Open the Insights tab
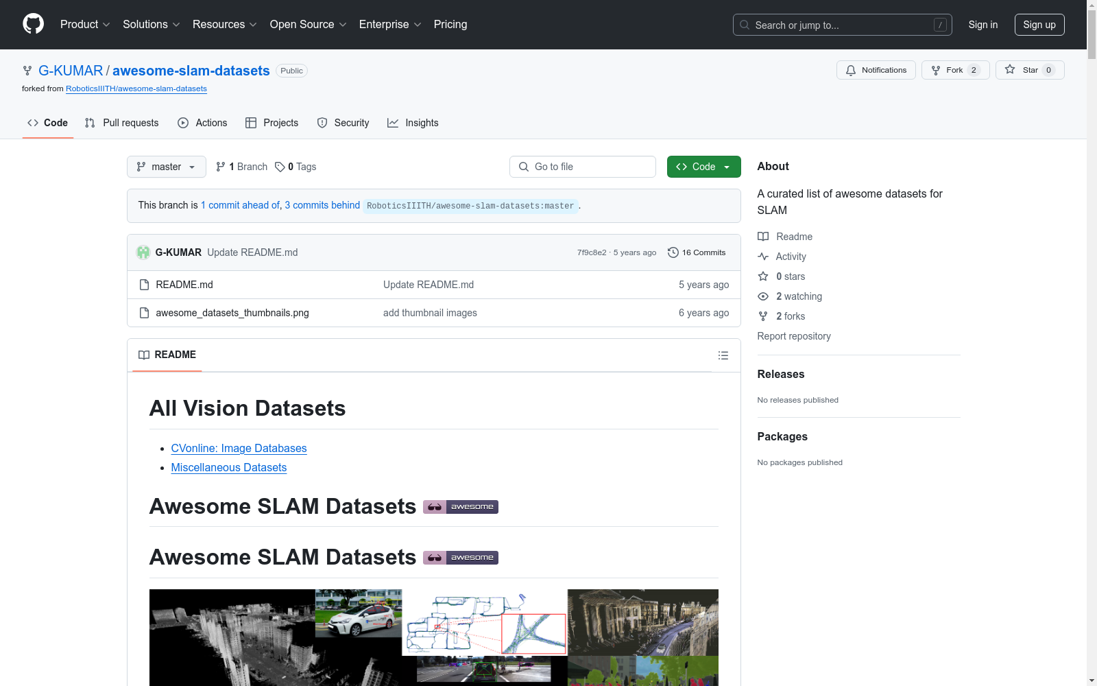 pyautogui.click(x=413, y=123)
